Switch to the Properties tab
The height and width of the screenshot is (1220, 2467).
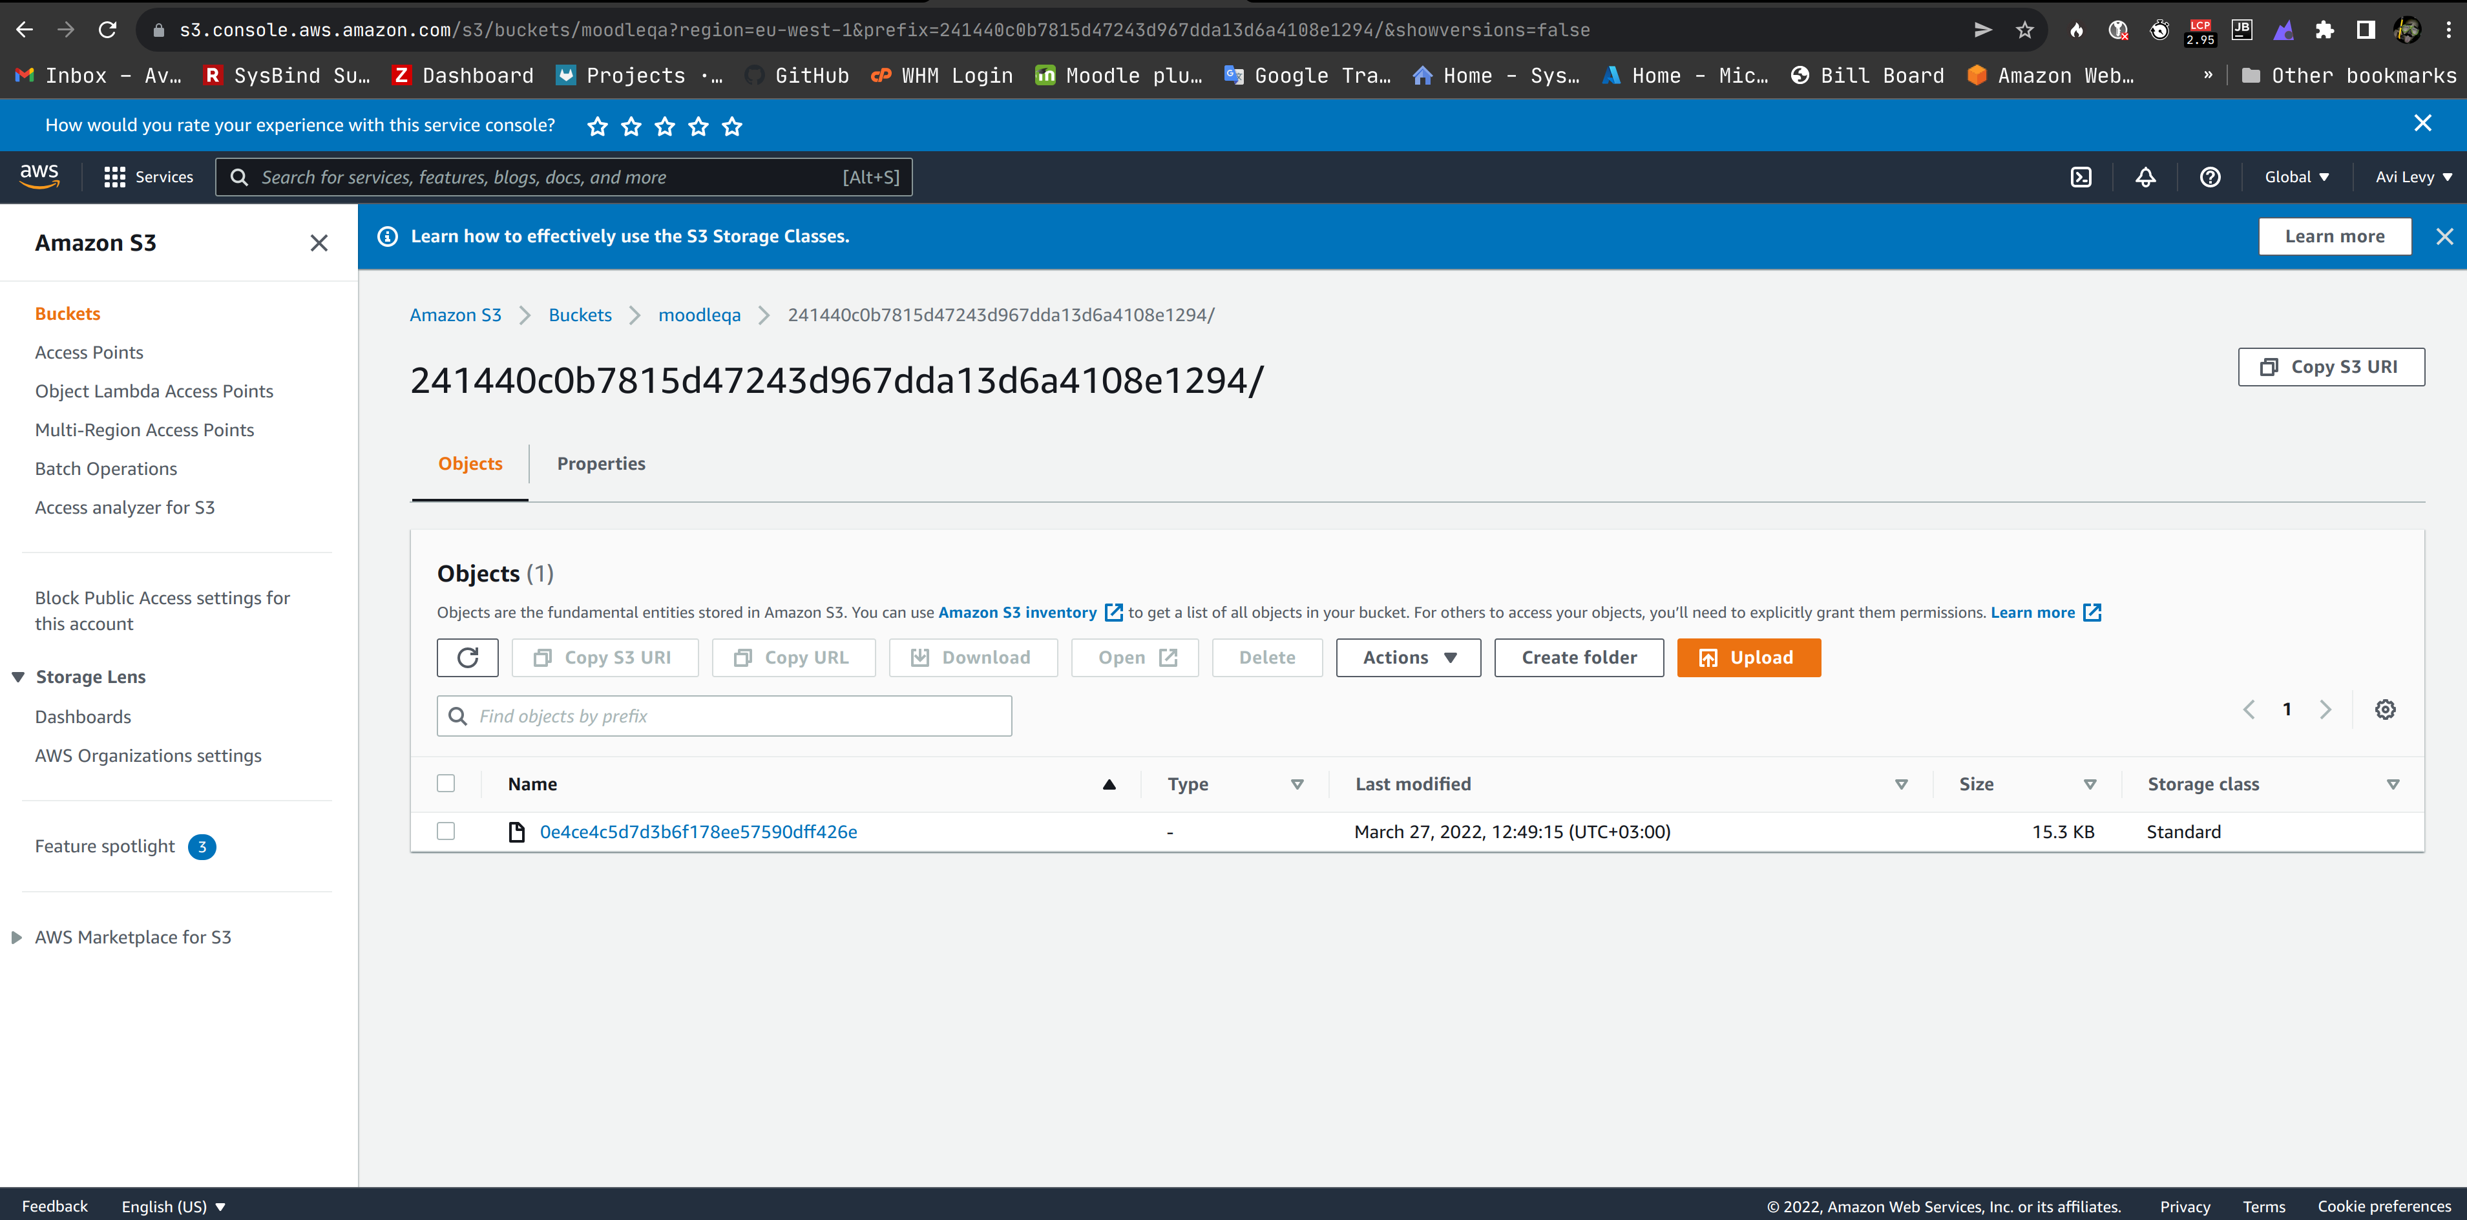point(602,463)
